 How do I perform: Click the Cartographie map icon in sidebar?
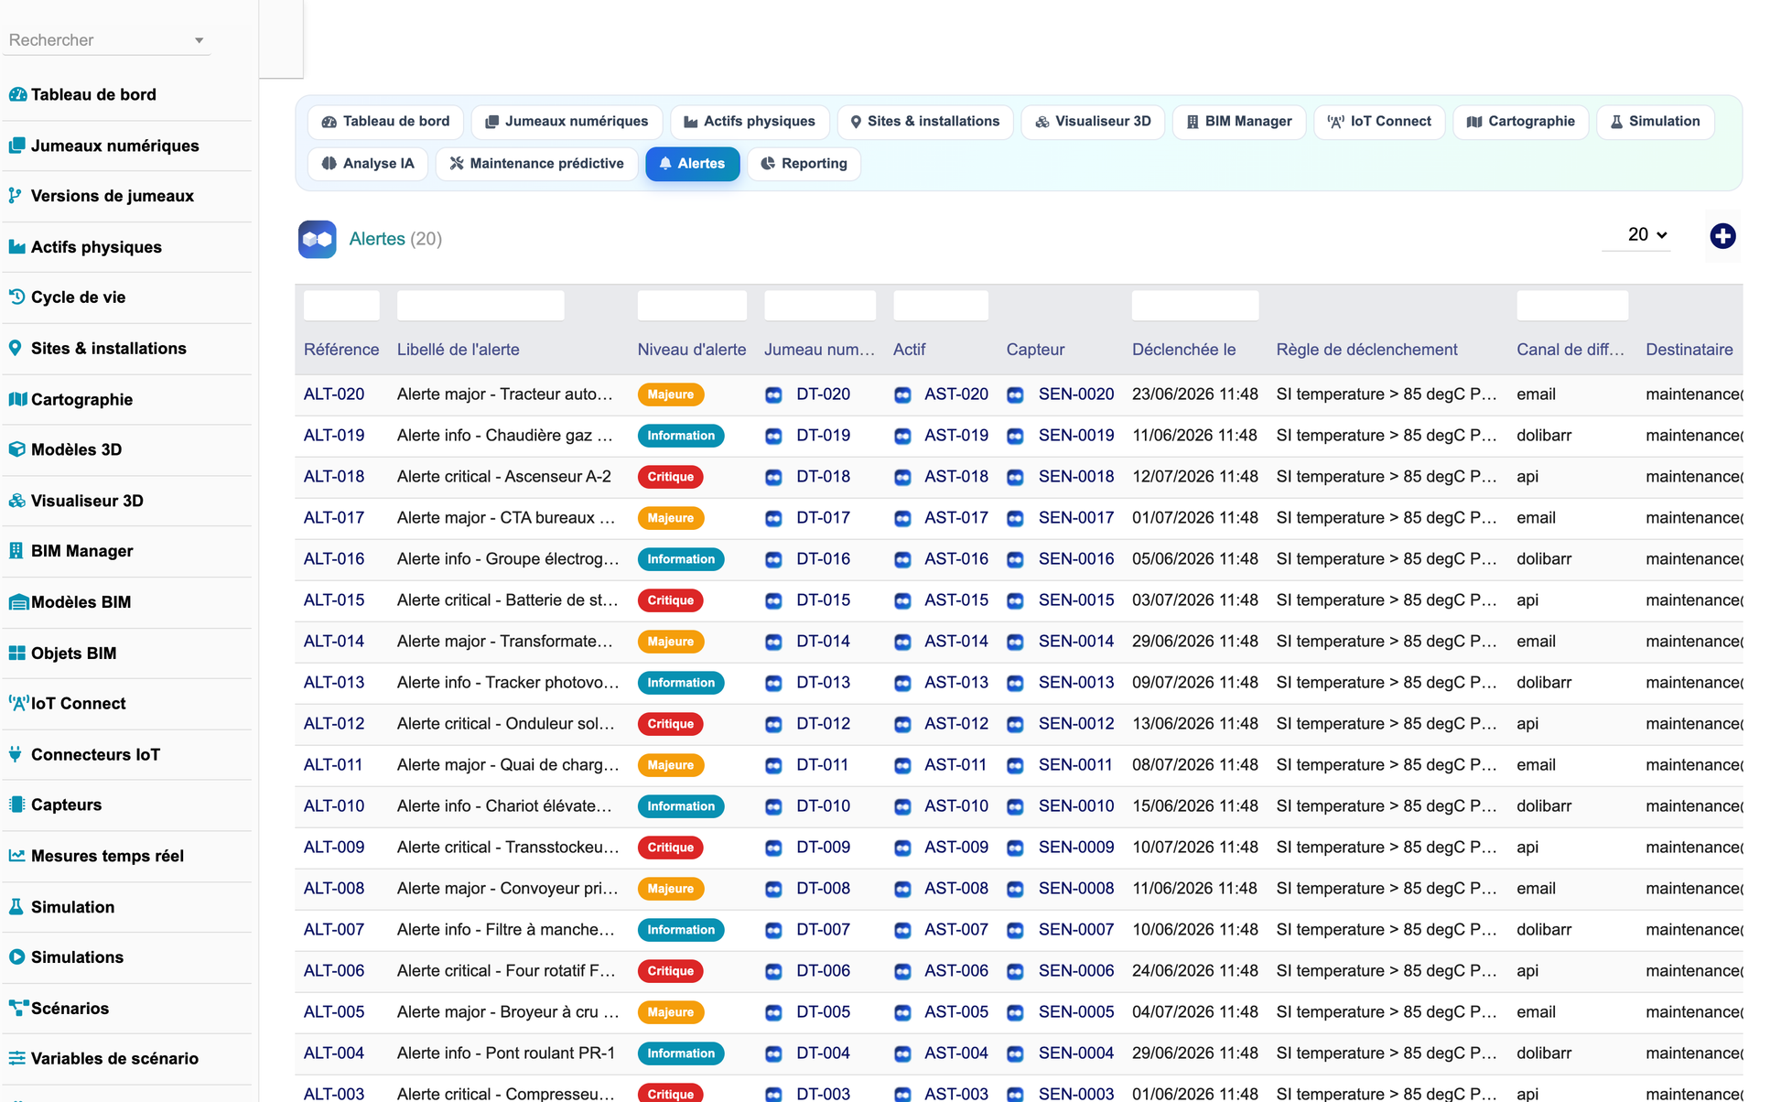click(17, 399)
